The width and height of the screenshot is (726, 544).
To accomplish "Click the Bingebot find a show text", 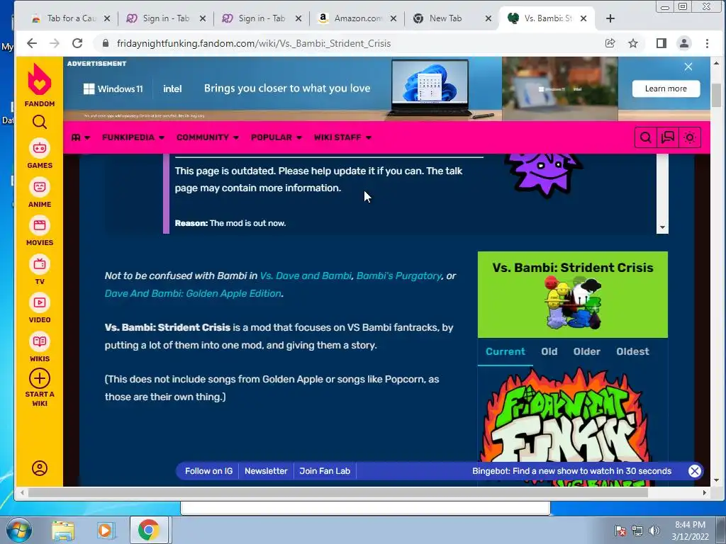I will click(x=572, y=471).
